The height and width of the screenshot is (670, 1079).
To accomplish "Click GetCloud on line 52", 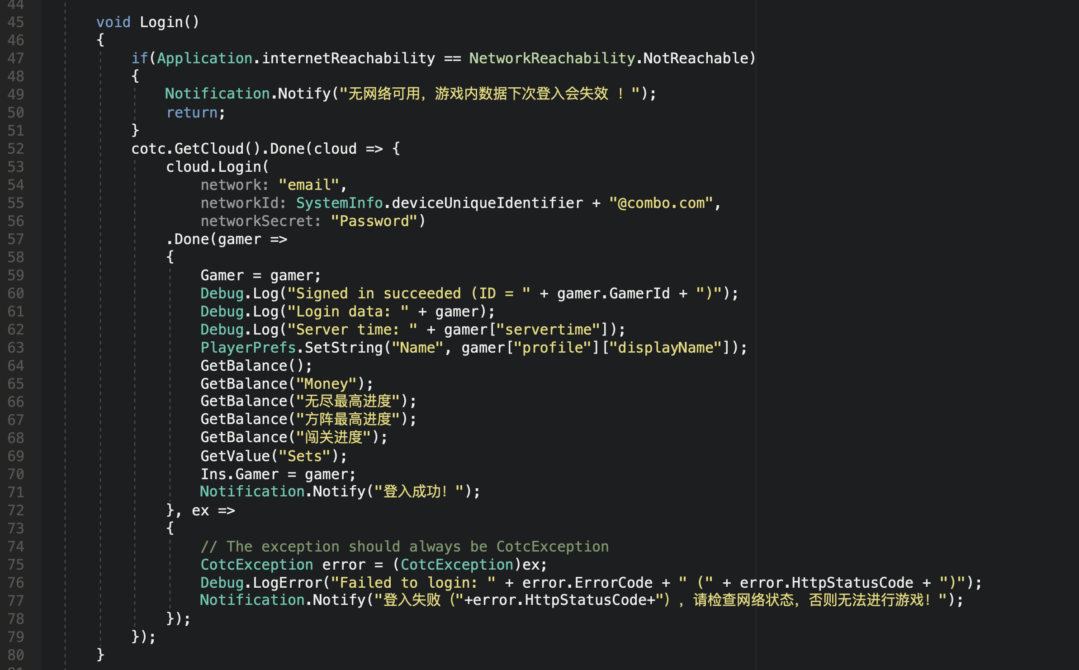I will (209, 149).
